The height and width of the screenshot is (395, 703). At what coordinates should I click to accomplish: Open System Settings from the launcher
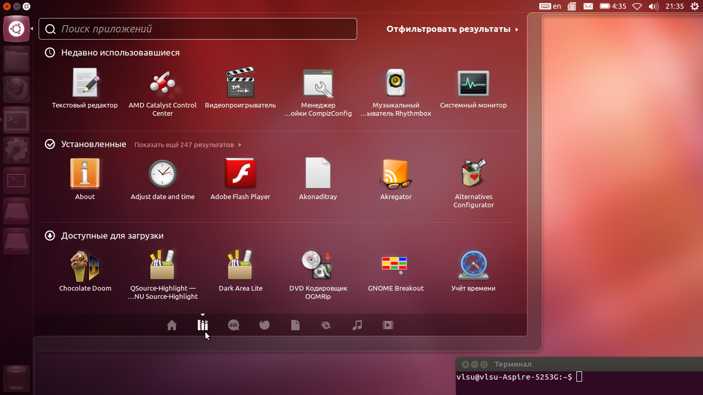pos(16,150)
